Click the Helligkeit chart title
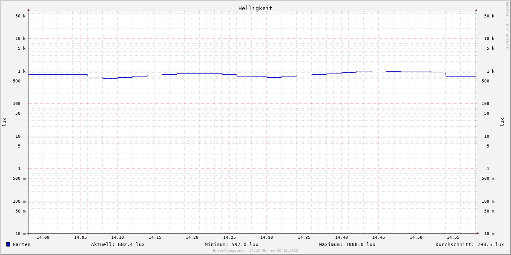The height and width of the screenshot is (255, 511). (x=255, y=8)
